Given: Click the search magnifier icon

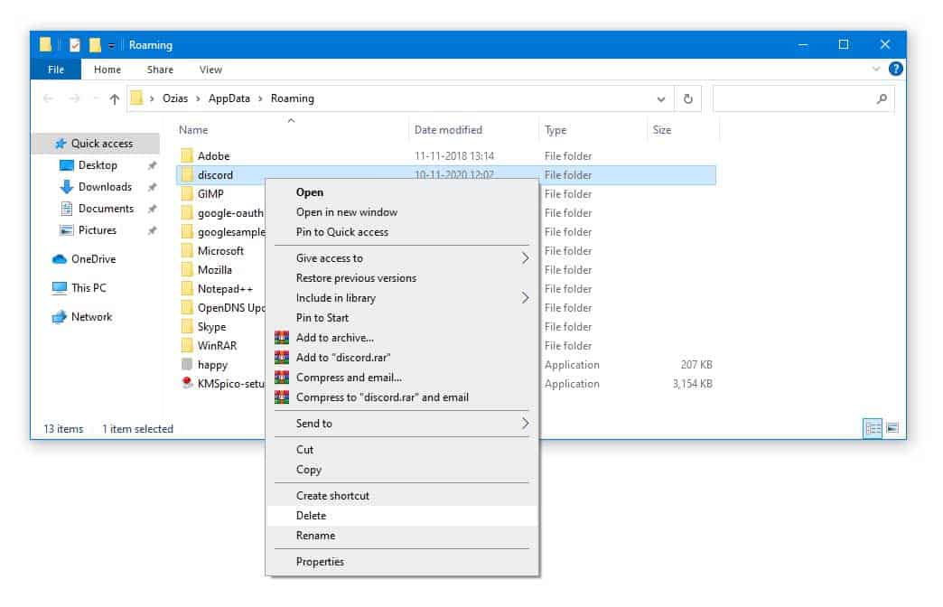Looking at the screenshot, I should coord(882,98).
